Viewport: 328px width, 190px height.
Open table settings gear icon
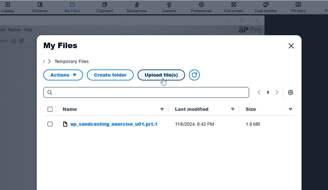(290, 92)
